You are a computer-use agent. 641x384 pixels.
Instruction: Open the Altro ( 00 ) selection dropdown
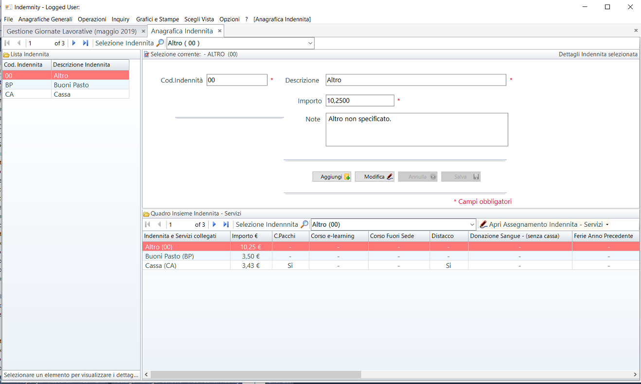click(310, 43)
